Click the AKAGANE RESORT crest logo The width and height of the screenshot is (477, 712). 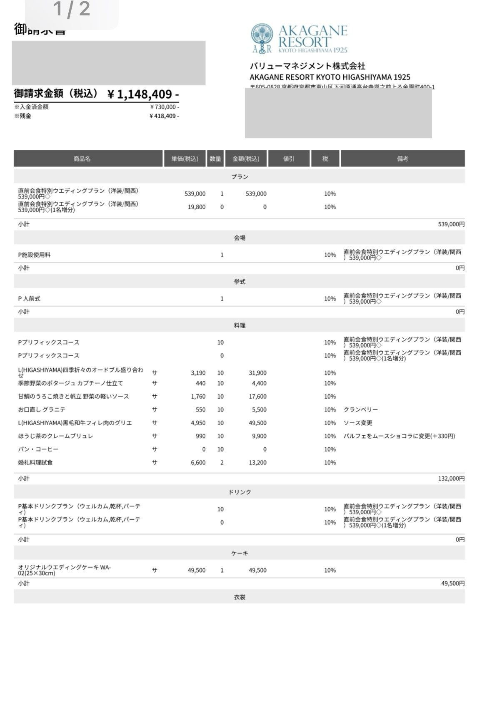pyautogui.click(x=262, y=39)
